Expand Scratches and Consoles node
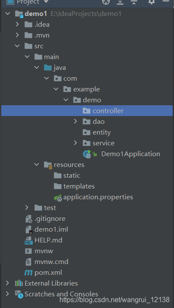 point(7,294)
